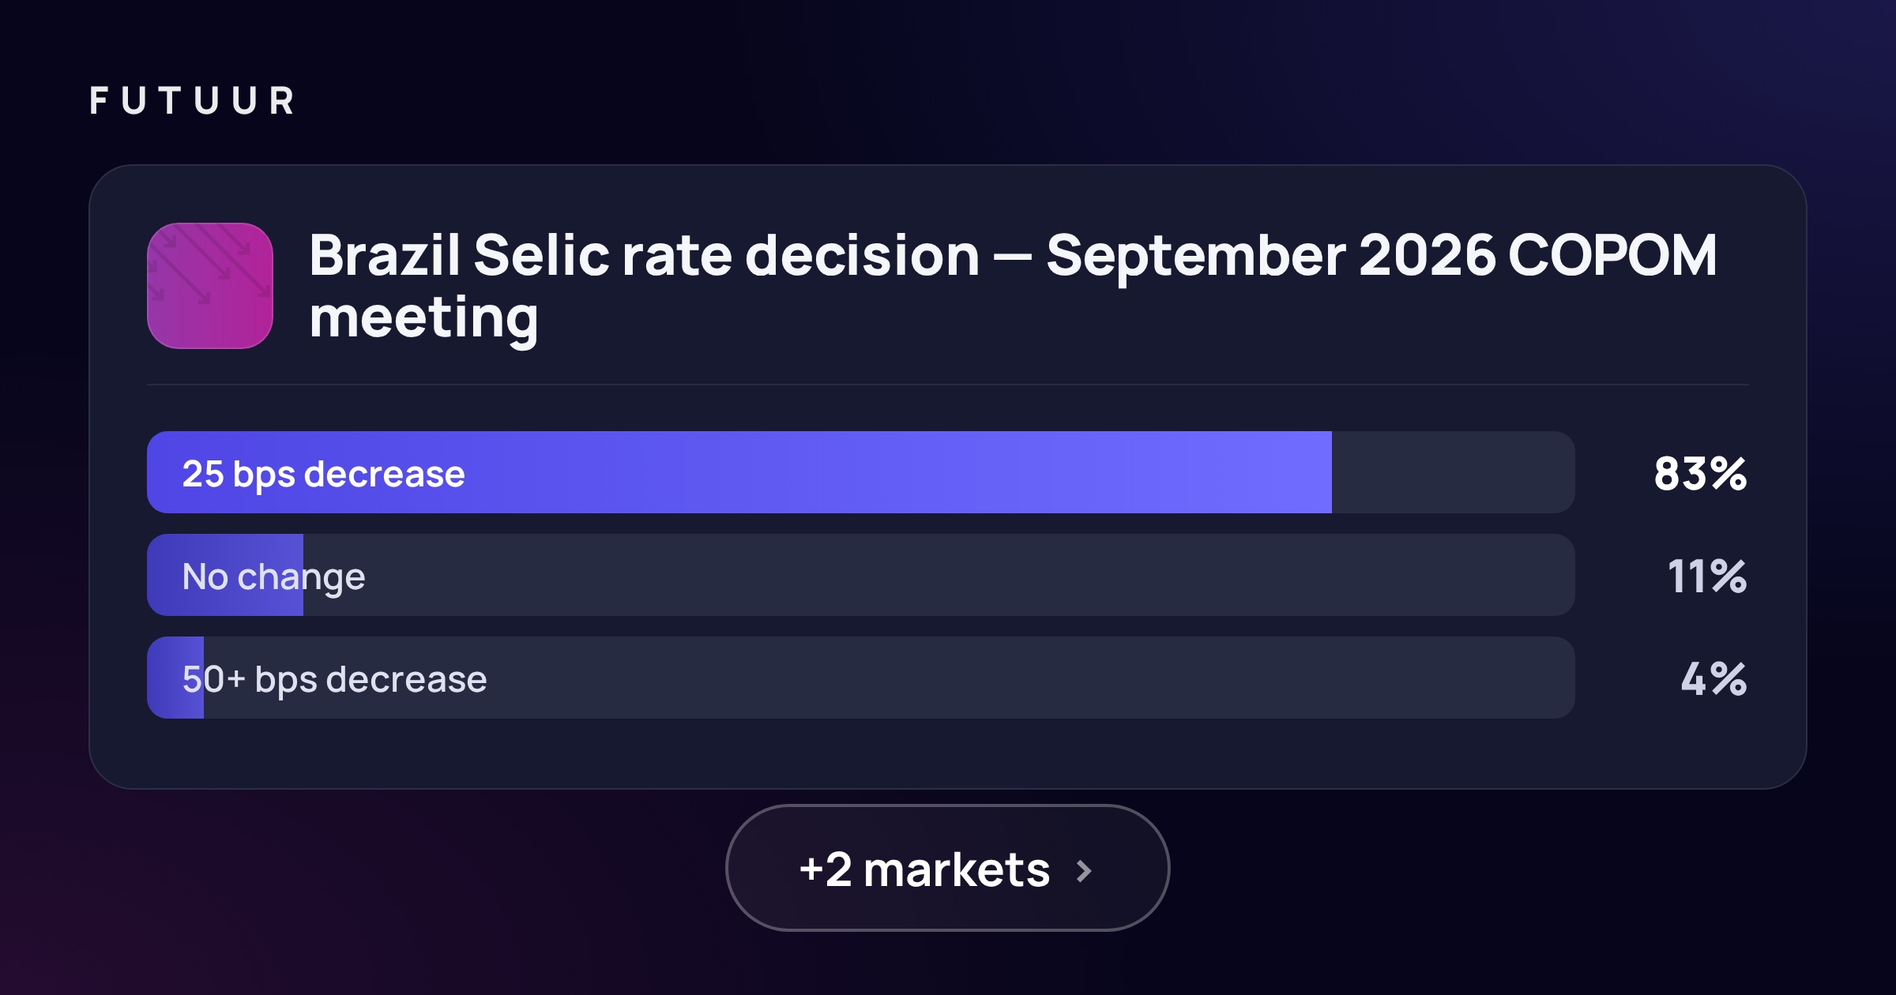Open the pink downward-arrows market icon

[210, 286]
